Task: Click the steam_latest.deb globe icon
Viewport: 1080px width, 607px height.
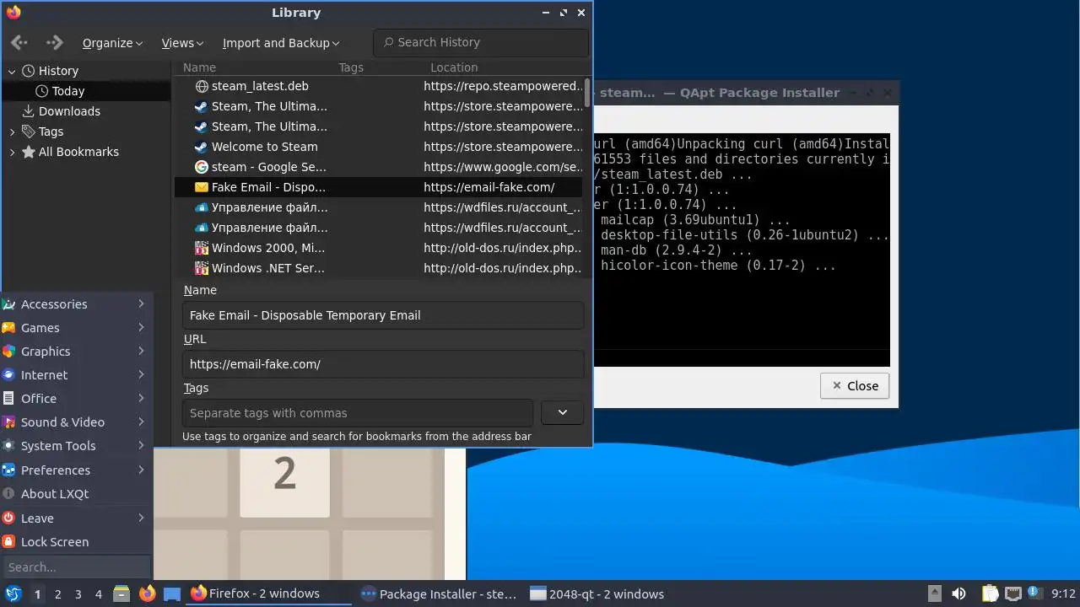Action: pos(202,86)
